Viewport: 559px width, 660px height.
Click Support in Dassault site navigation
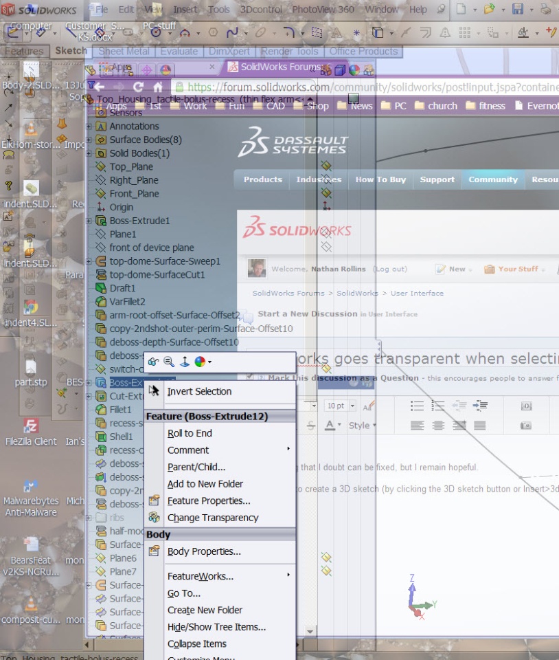tap(437, 179)
